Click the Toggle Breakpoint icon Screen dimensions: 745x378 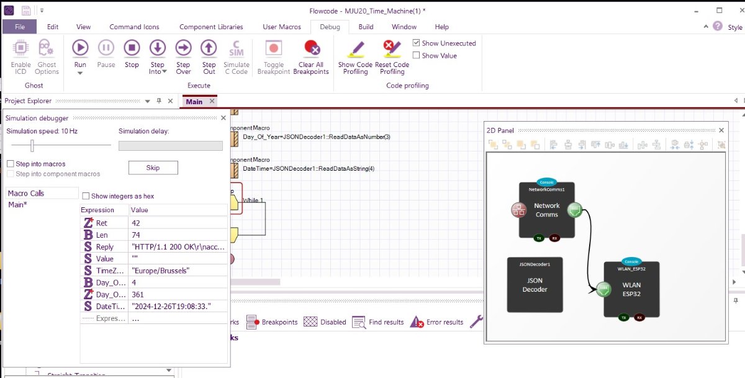click(274, 48)
